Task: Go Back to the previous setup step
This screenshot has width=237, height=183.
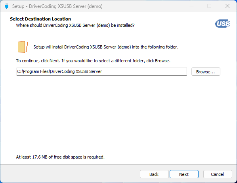Action: [154, 174]
